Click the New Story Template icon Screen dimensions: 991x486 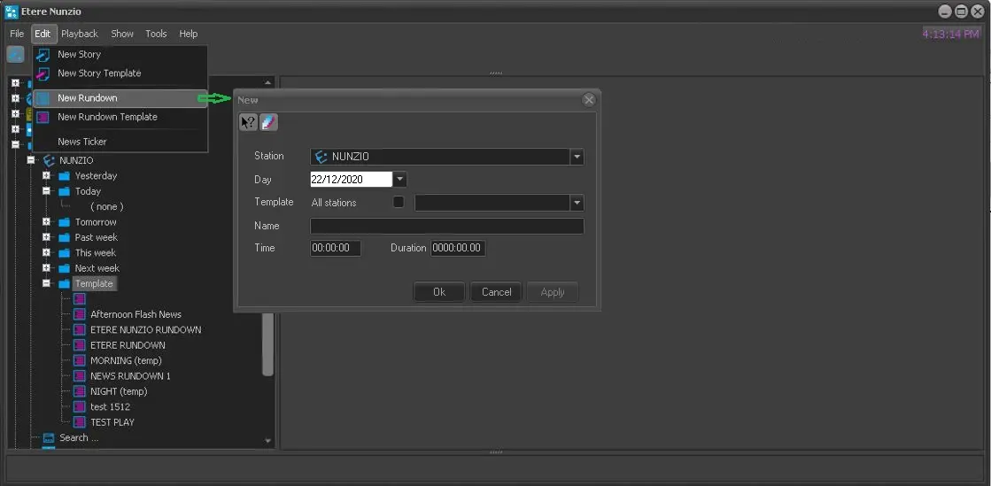tap(43, 73)
